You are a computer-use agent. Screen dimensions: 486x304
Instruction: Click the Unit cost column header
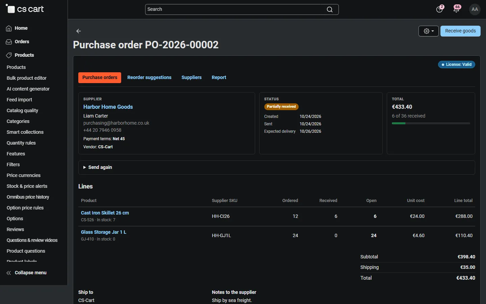(415, 201)
